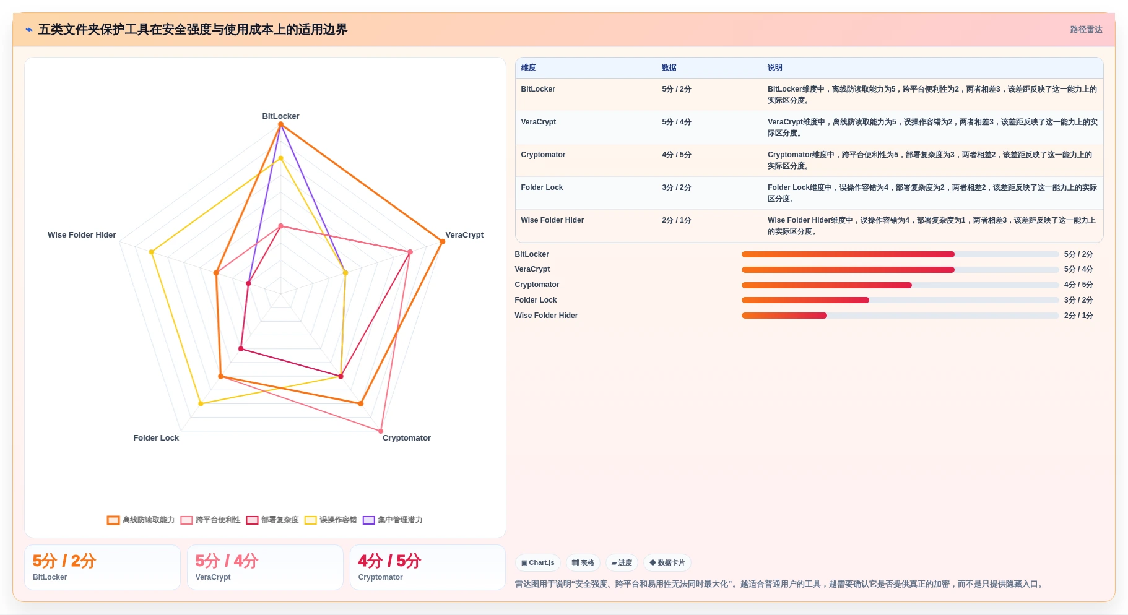The image size is (1128, 615).
Task: Click the 5分 / 2分 cell in BitLocker table row
Action: coord(677,89)
